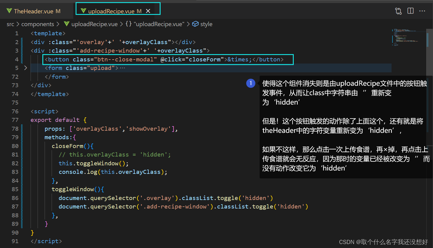
Task: Click console.log(this.overlayClass); line
Action: (x=113, y=172)
